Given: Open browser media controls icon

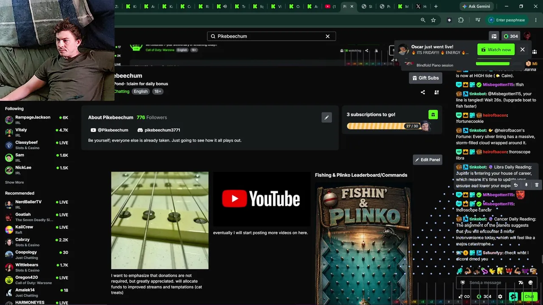Looking at the screenshot, I should (478, 20).
